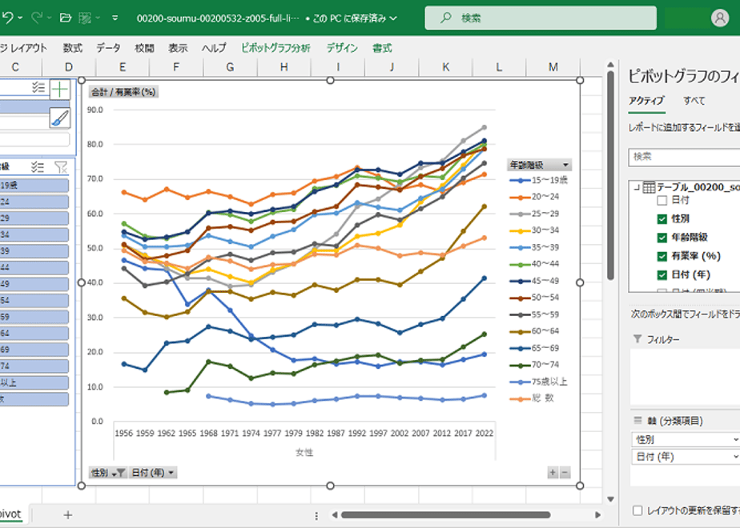
Task: Enable the レイアウトの更新を保留する checkbox
Action: [637, 510]
